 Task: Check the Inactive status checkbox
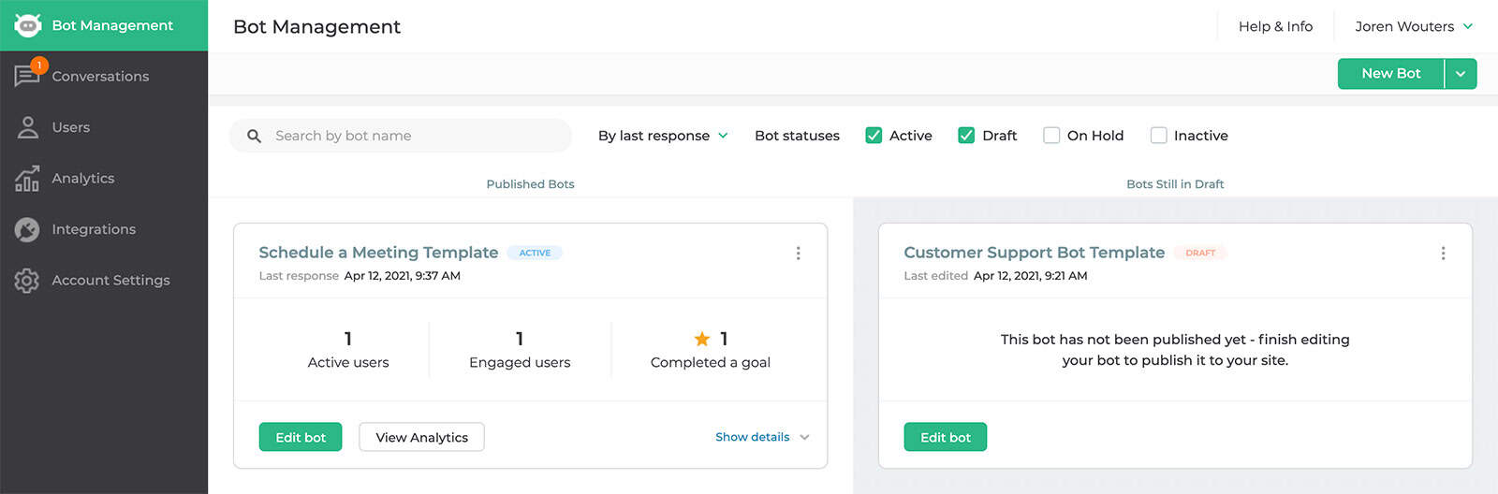tap(1158, 135)
